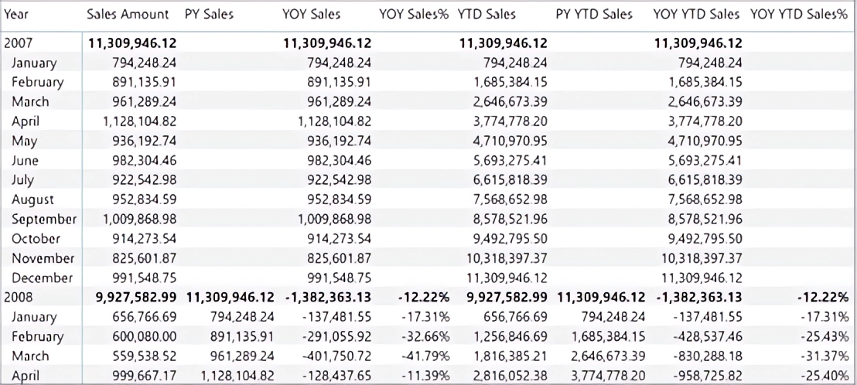This screenshot has height=385, width=857.
Task: Click the YTD Sales value 10,318,397.37
Action: (507, 258)
